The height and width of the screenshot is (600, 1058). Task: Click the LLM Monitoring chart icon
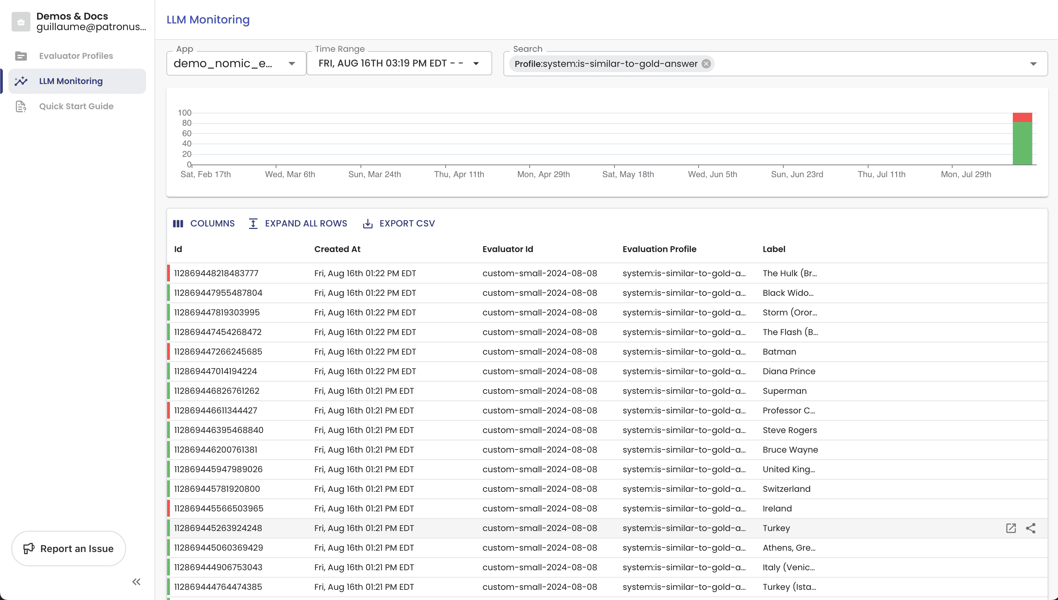(21, 81)
